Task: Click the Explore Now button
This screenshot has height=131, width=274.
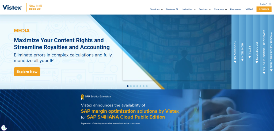Action: pos(27,72)
